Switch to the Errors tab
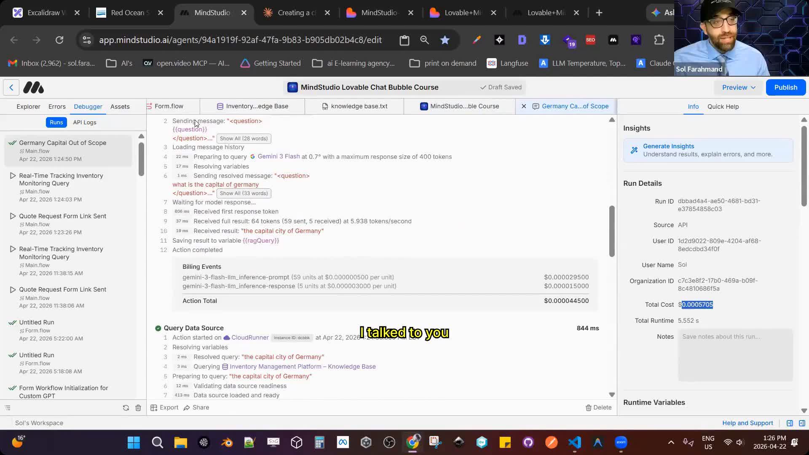The height and width of the screenshot is (455, 809). click(x=57, y=107)
